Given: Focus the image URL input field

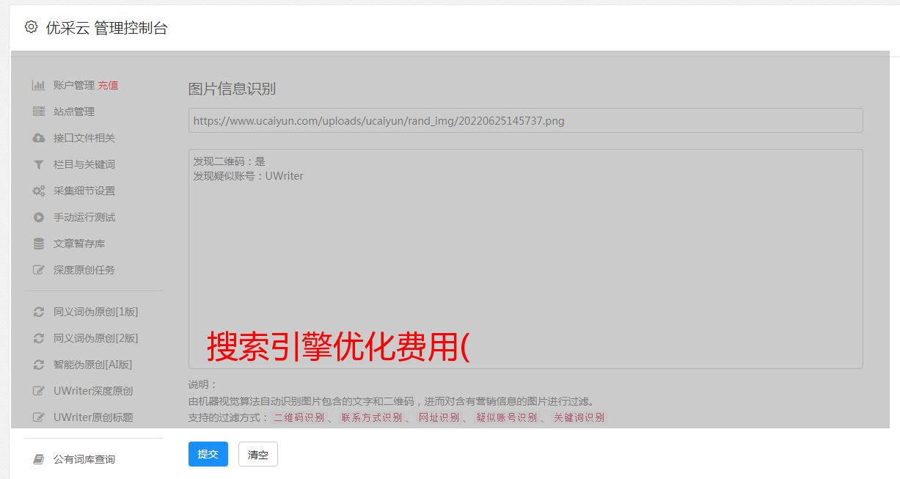Looking at the screenshot, I should point(525,120).
